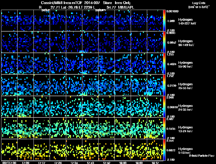Viewport: 216px width, 164px height.
Task: Click the 17:17 time axis label
Action: [x=42, y=163]
